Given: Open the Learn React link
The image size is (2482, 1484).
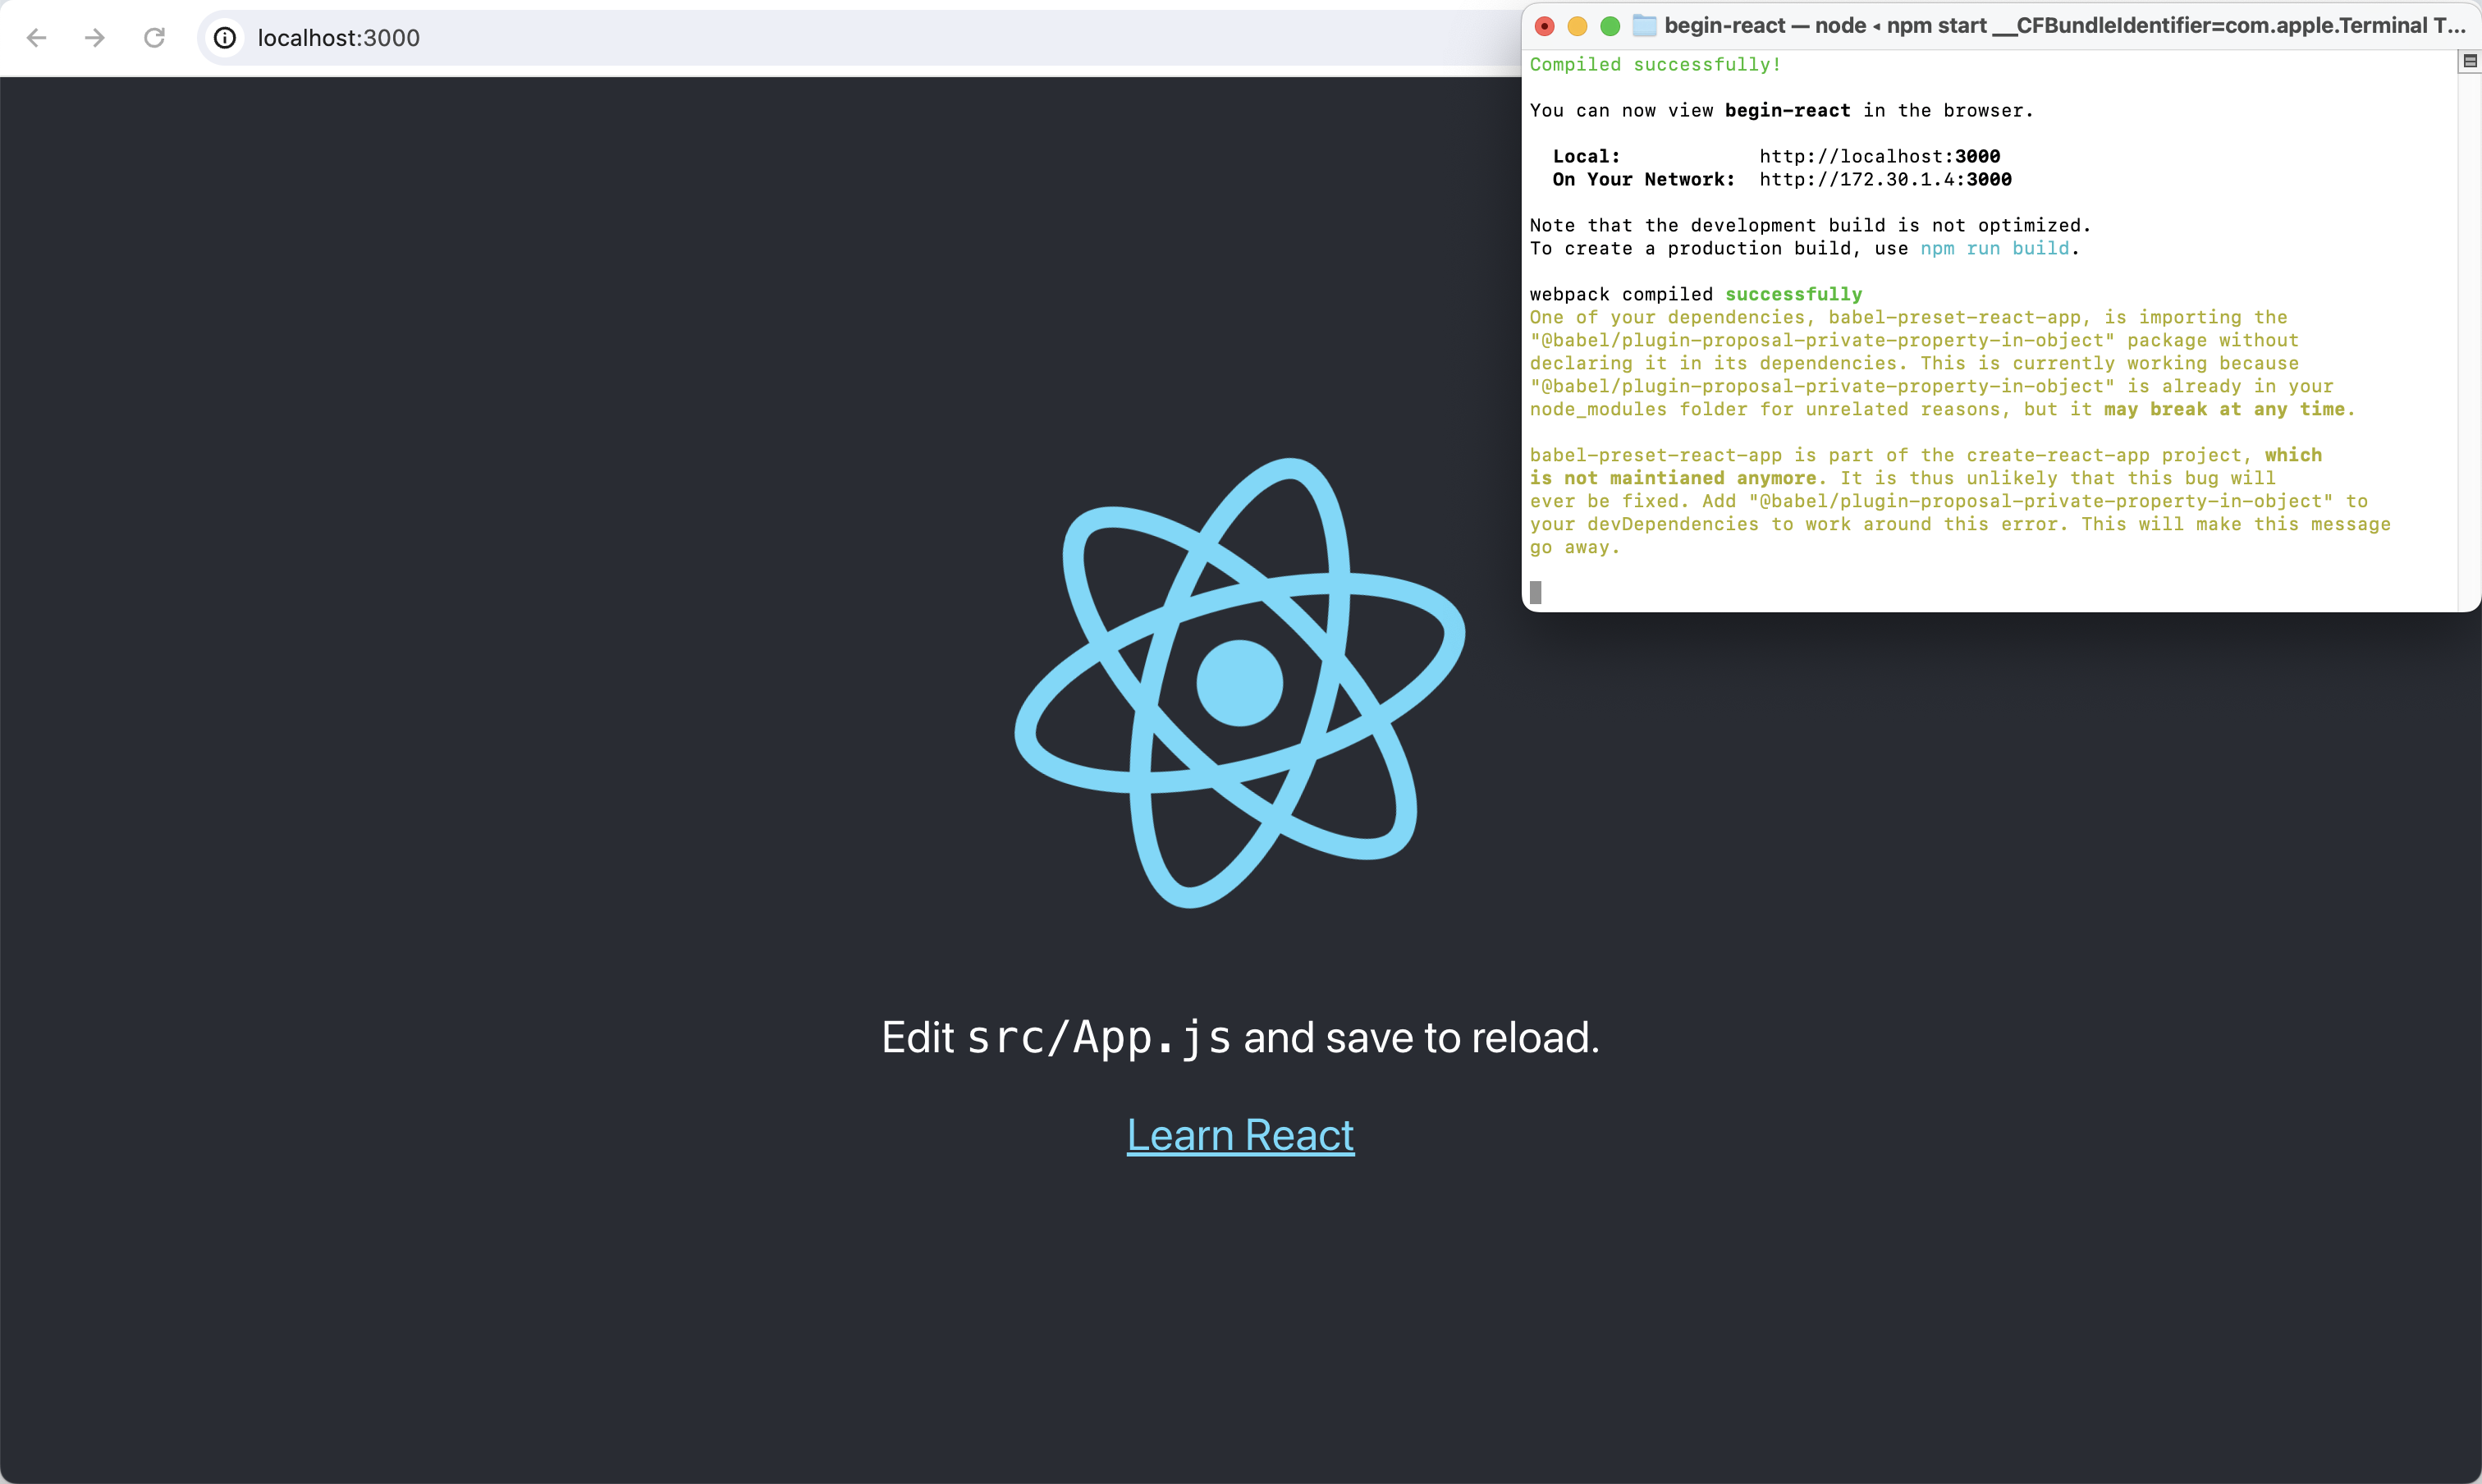Looking at the screenshot, I should pyautogui.click(x=1240, y=1135).
